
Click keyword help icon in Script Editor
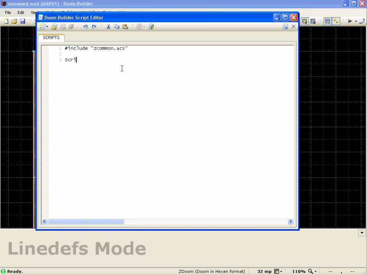[x=285, y=27]
